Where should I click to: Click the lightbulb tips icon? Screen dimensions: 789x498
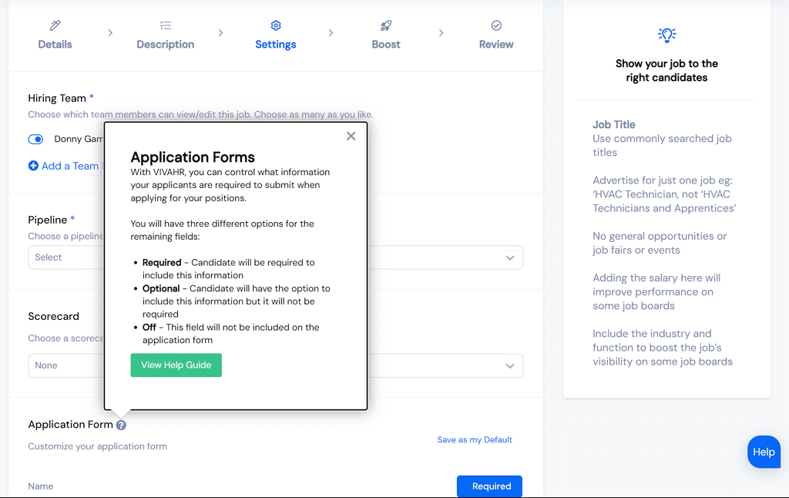tap(666, 35)
